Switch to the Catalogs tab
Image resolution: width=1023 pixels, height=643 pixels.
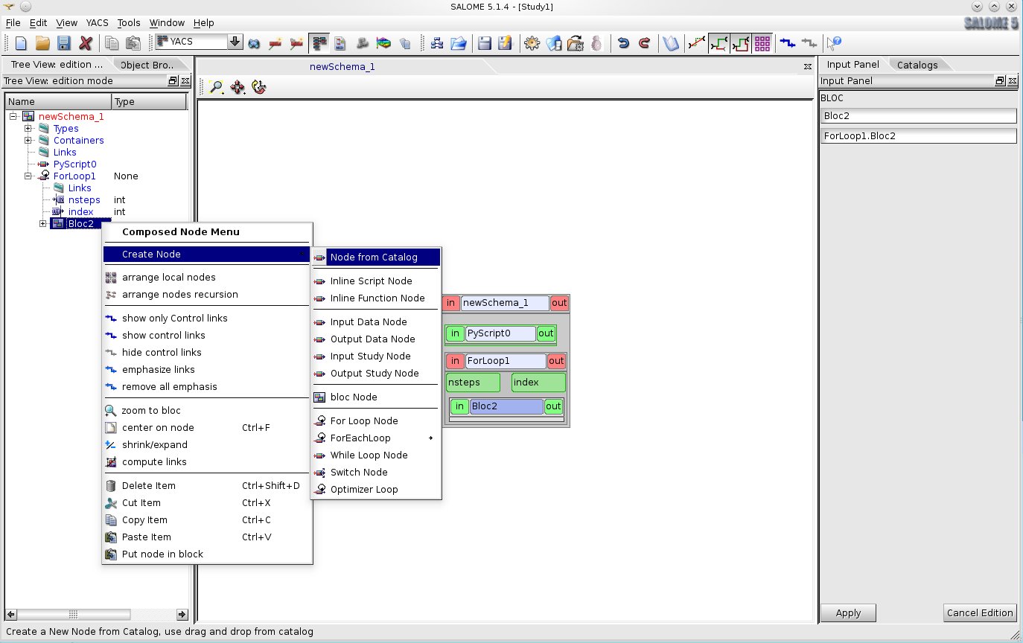[917, 65]
